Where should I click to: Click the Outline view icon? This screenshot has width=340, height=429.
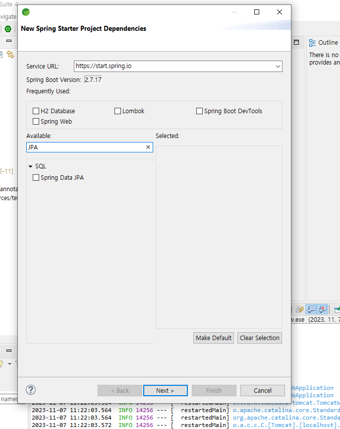click(312, 43)
